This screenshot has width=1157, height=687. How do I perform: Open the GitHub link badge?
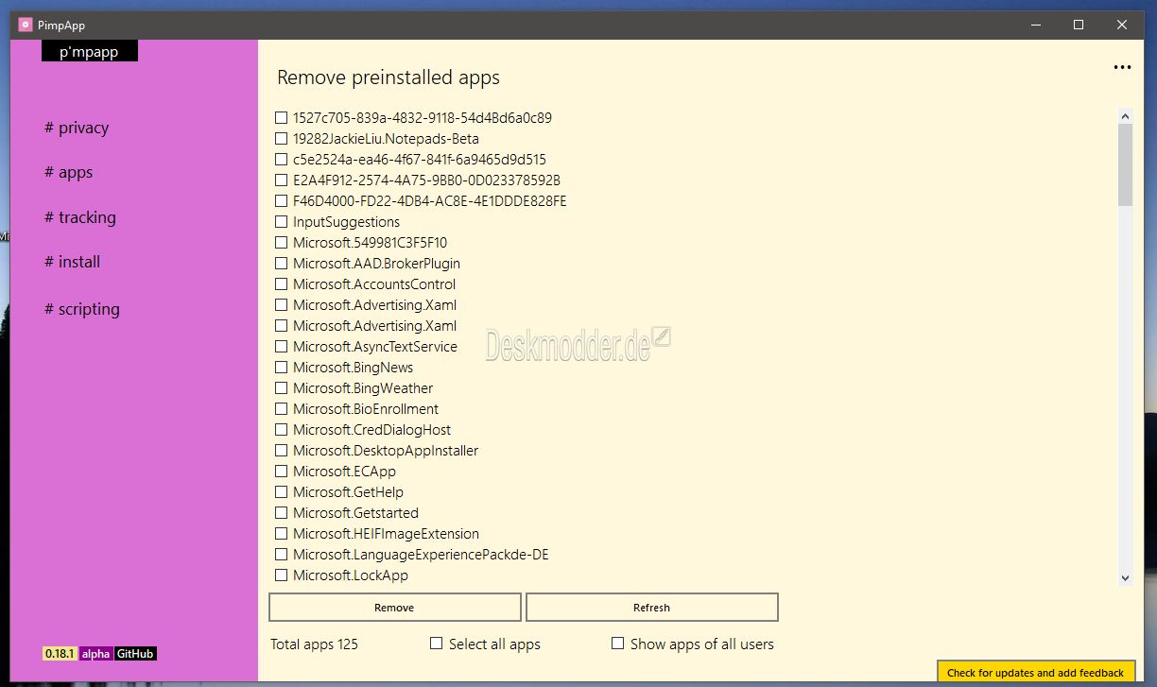[x=135, y=653]
